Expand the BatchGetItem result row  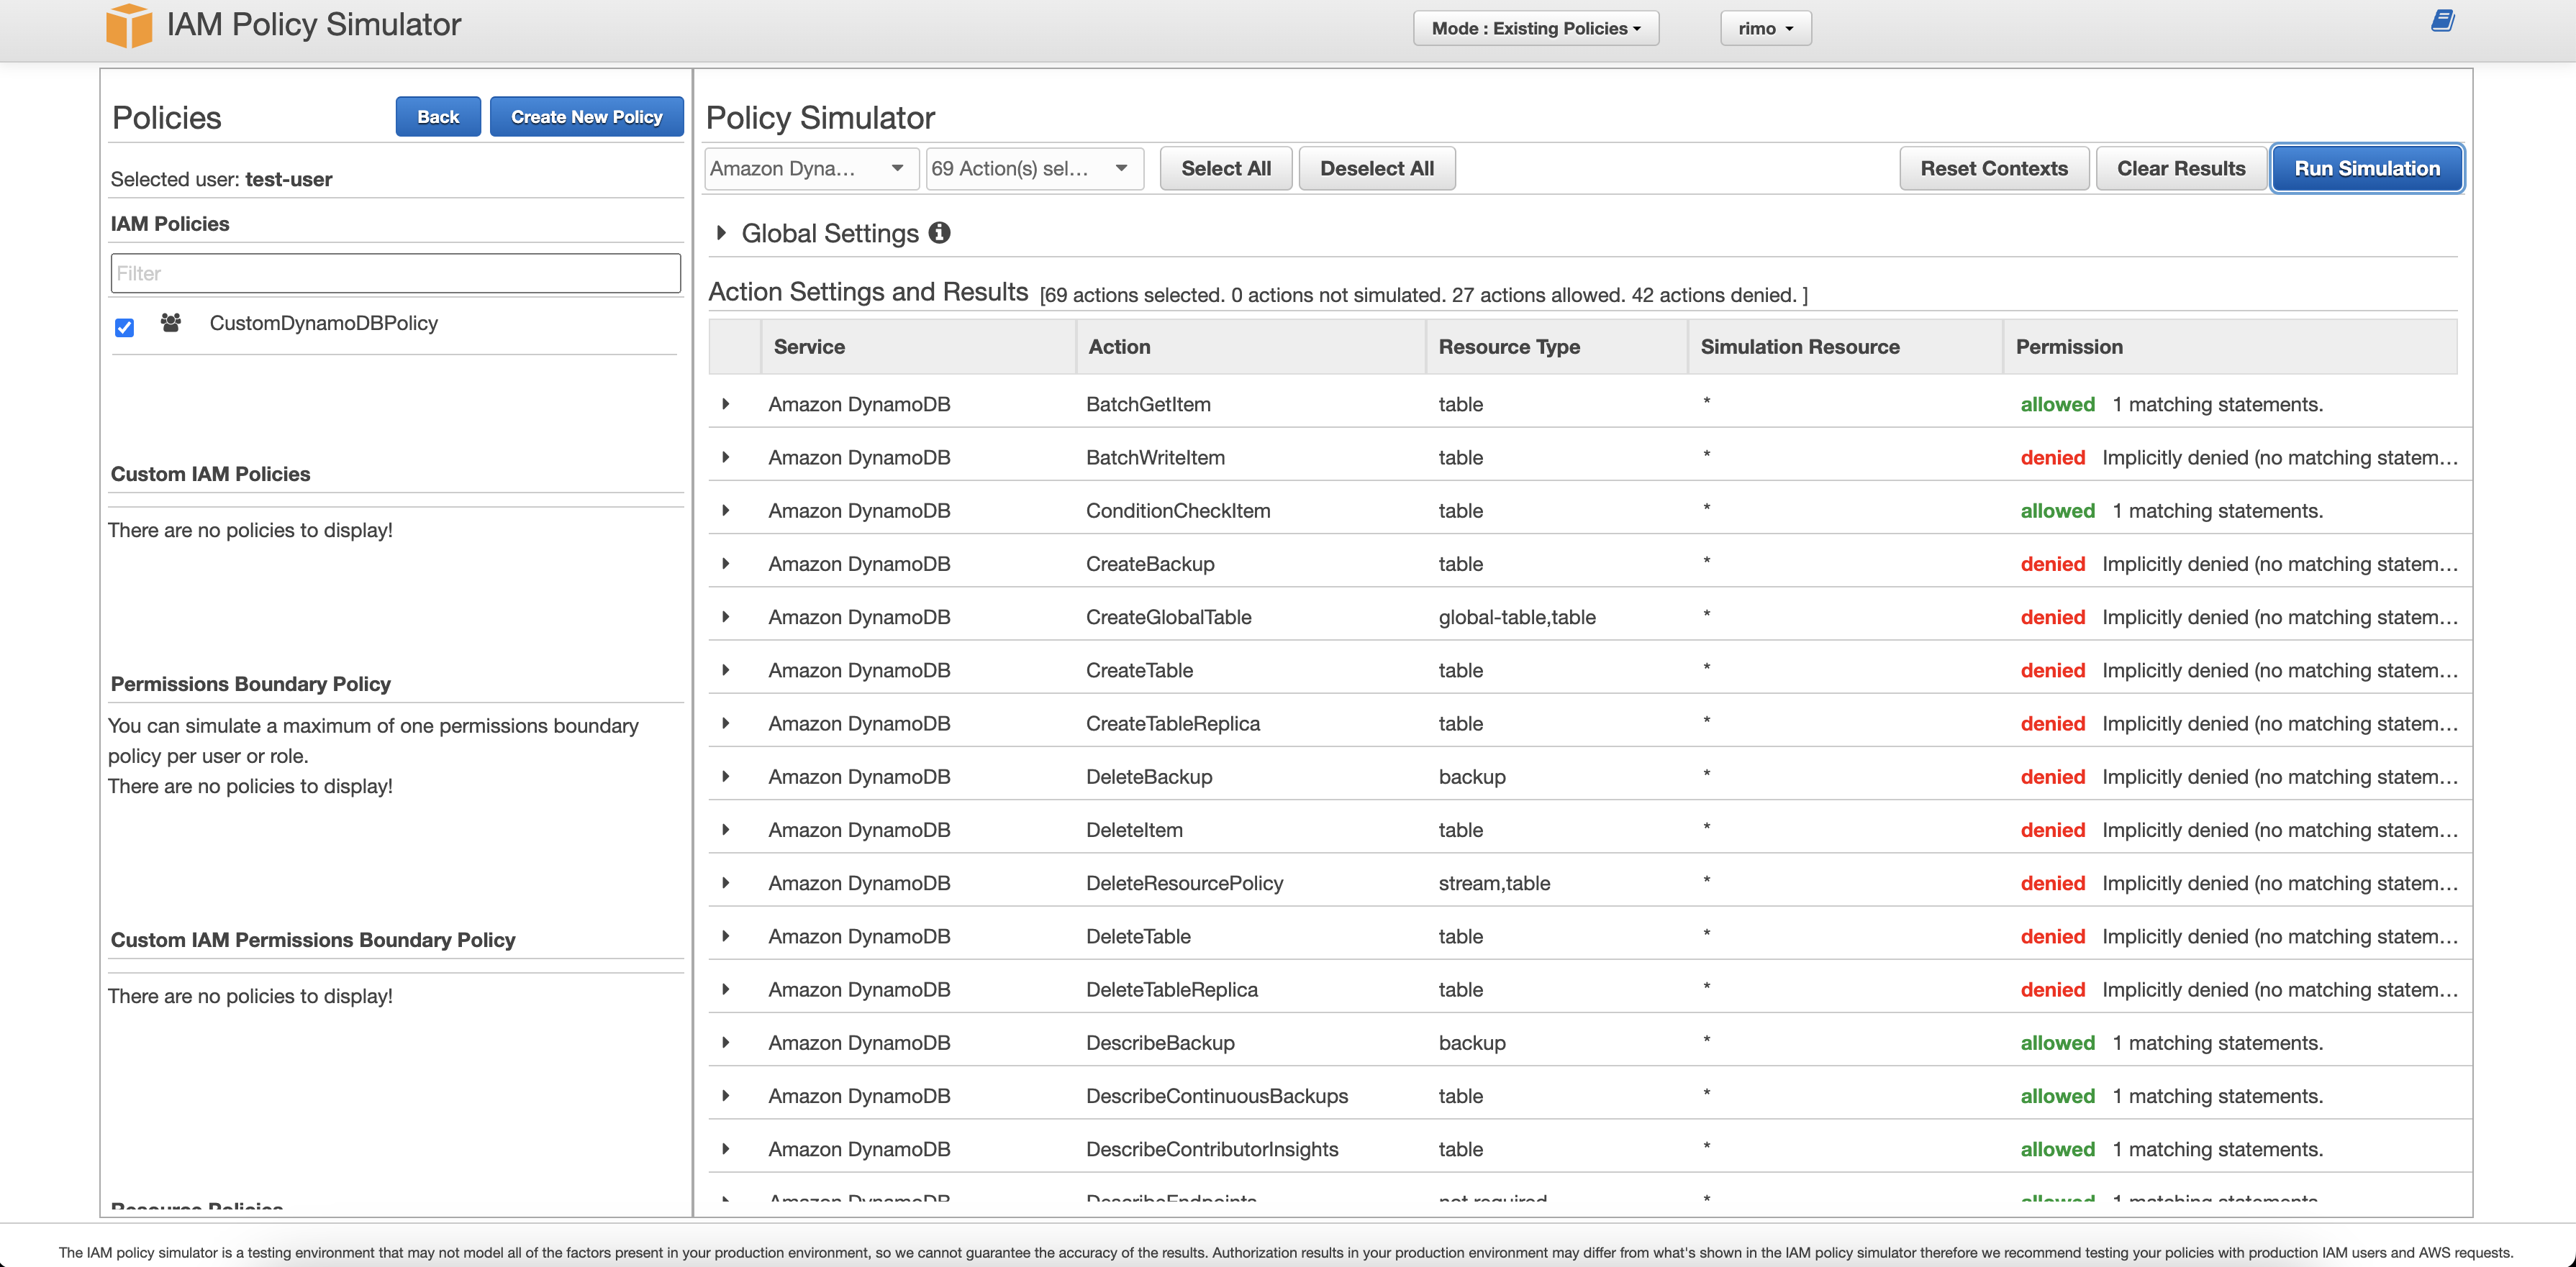tap(726, 403)
